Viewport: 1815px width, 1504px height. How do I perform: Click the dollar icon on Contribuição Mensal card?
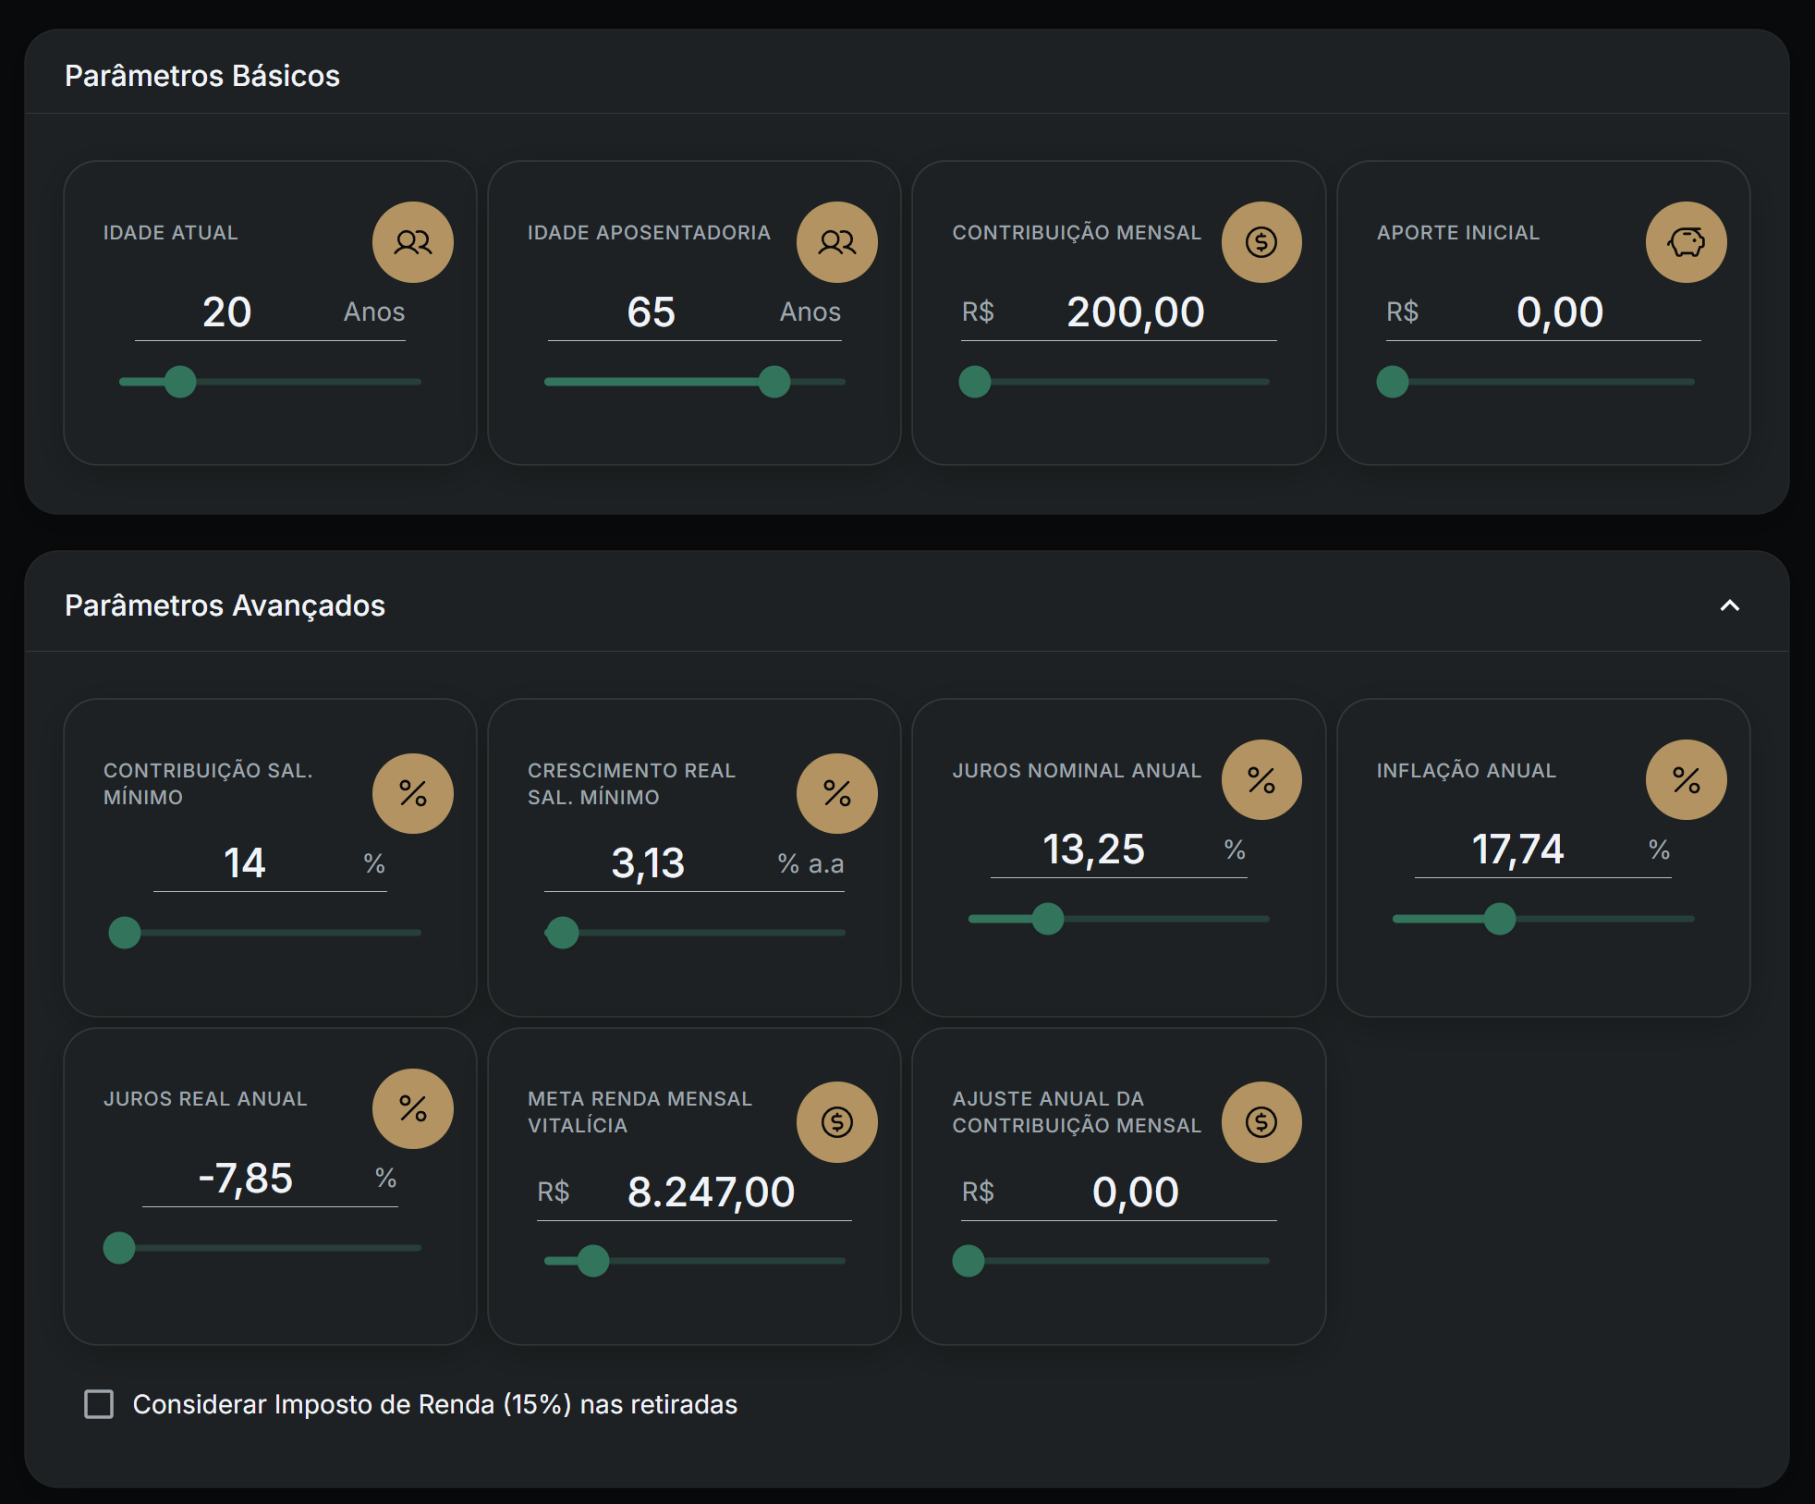pos(1261,241)
